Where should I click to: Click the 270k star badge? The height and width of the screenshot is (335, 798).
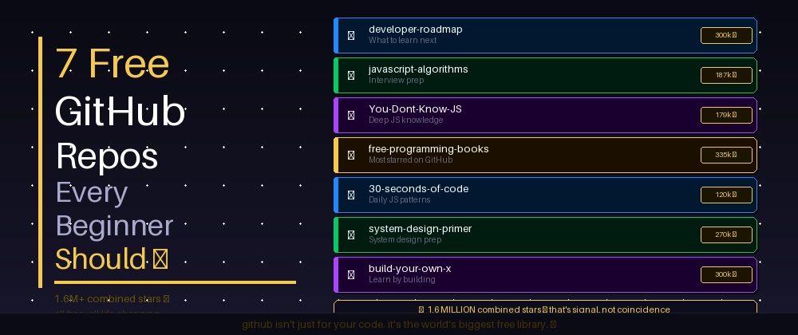[x=726, y=235]
